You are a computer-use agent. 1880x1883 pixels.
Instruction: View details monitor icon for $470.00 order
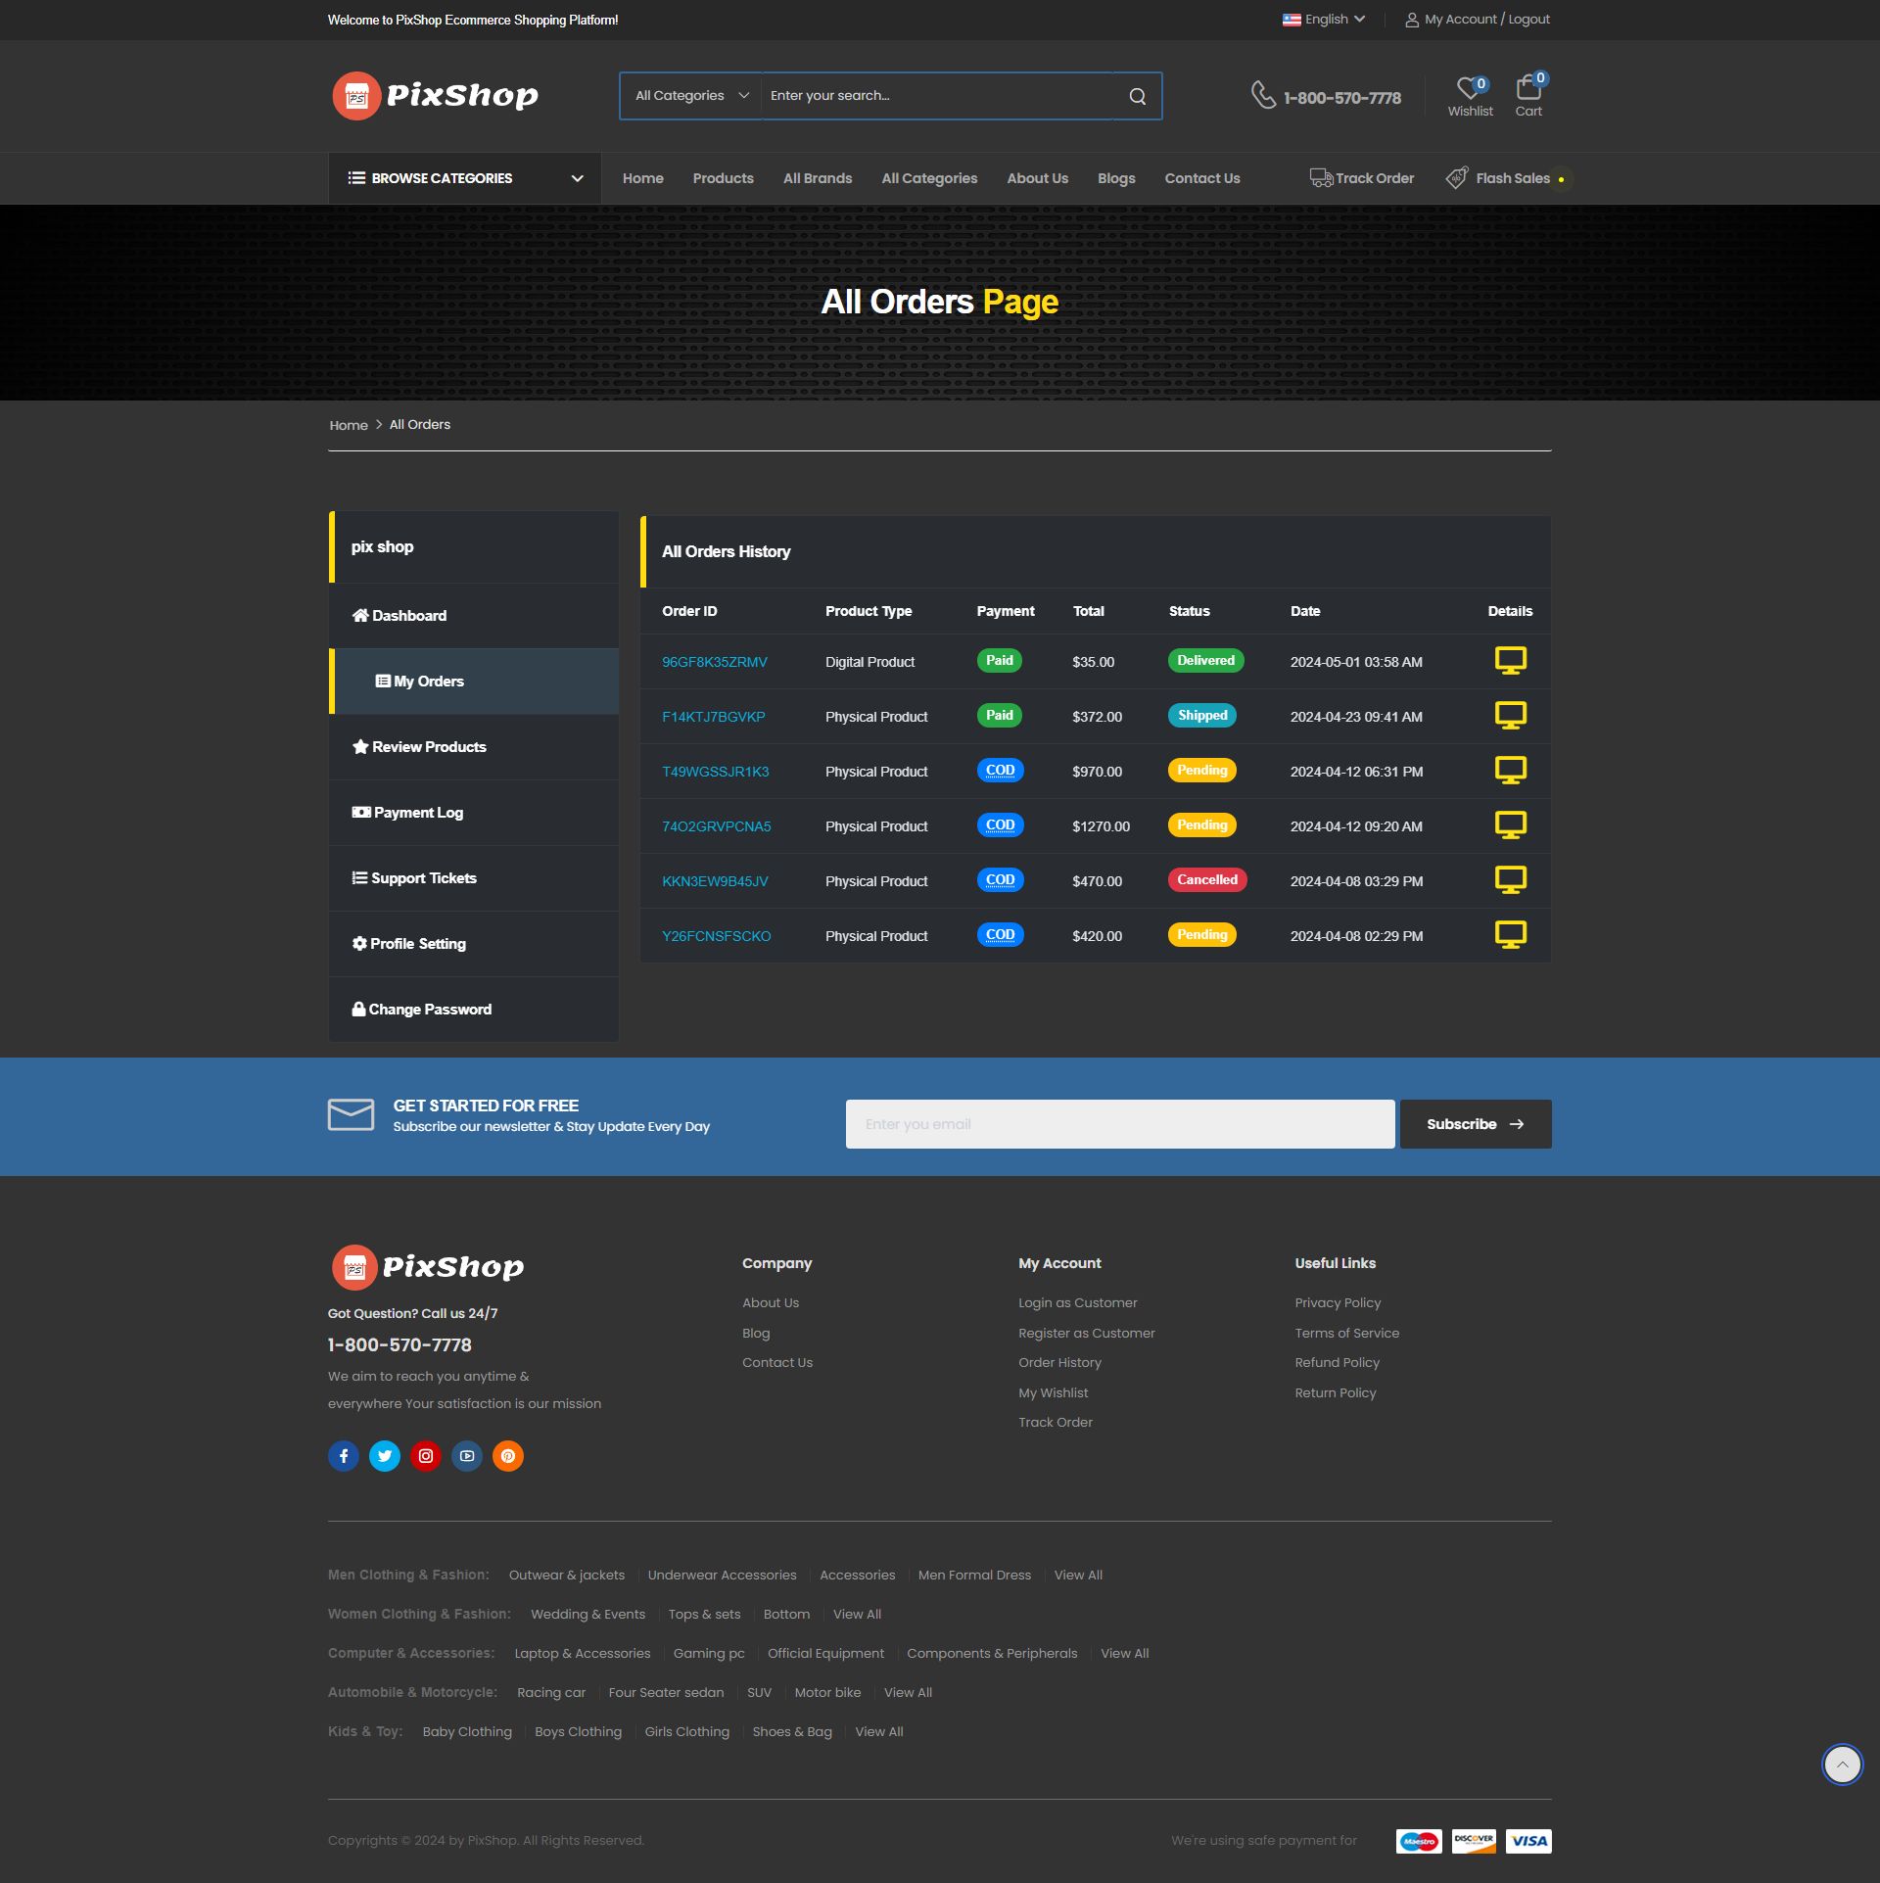pos(1510,880)
